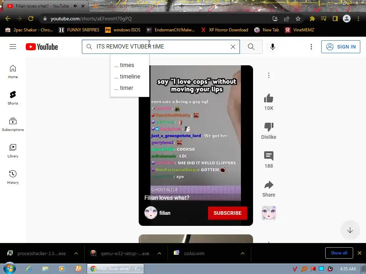Open the filian channel avatar on the video
The width and height of the screenshot is (366, 274).
coord(151,213)
